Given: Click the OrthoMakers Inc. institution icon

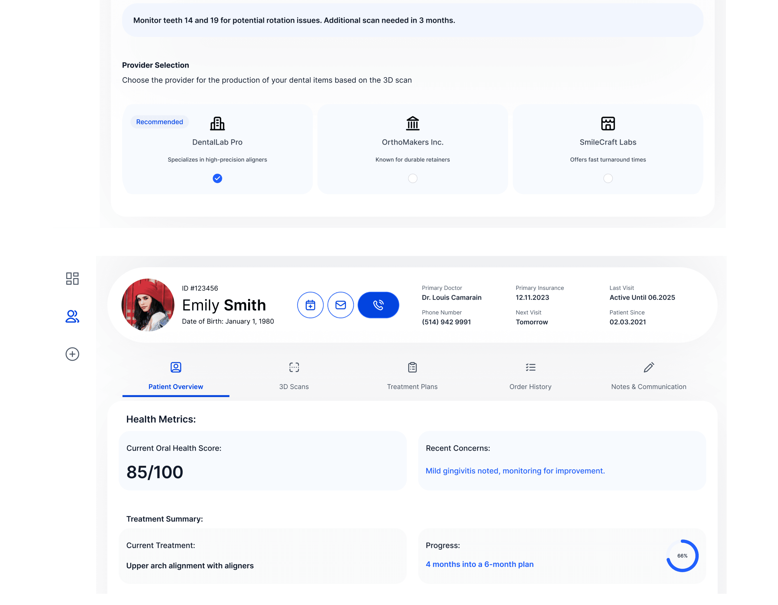Looking at the screenshot, I should (412, 124).
